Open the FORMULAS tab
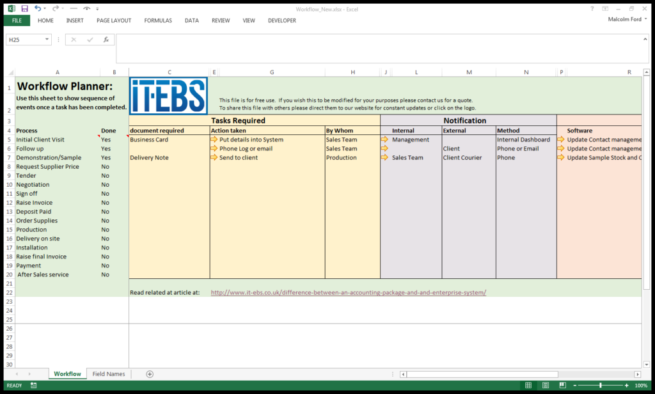Viewport: 655px width, 394px height. (x=158, y=20)
